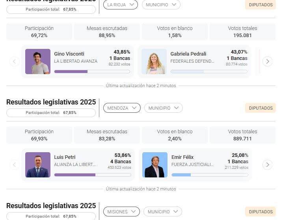Click next arrow in La Rioja candidates carousel
Image resolution: width=281 pixels, height=220 pixels.
(267, 62)
